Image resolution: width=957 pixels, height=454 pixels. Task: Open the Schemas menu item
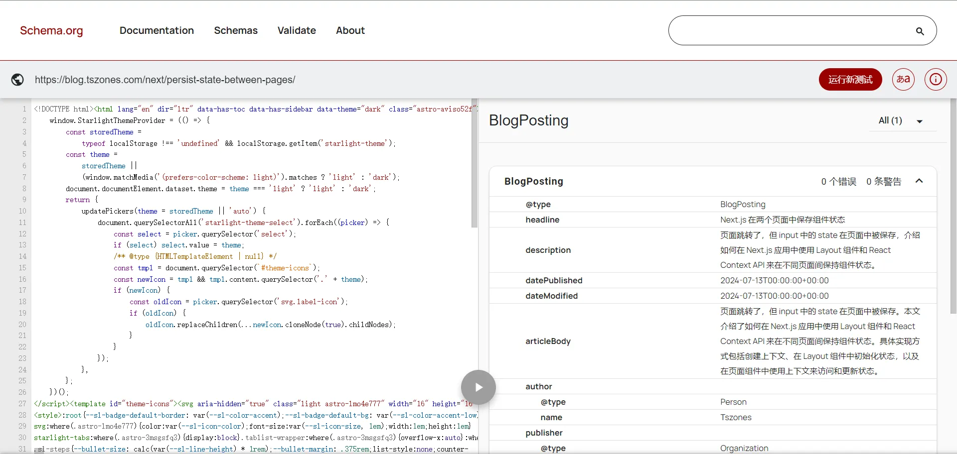coord(236,30)
